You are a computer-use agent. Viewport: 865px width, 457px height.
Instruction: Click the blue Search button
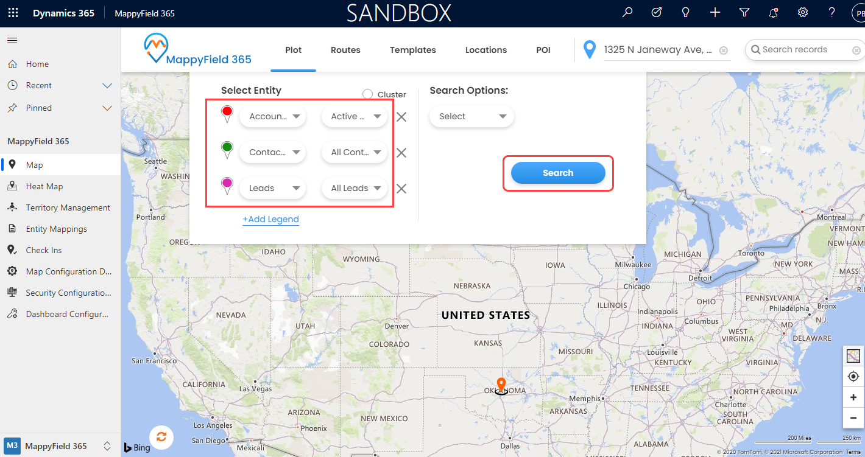[558, 173]
